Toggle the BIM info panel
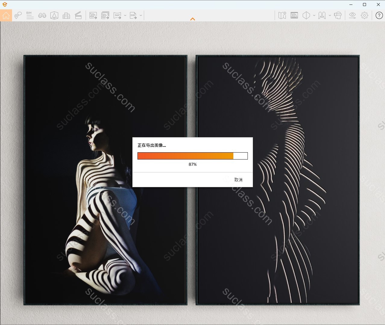Image resolution: width=385 pixels, height=325 pixels. 30,15
